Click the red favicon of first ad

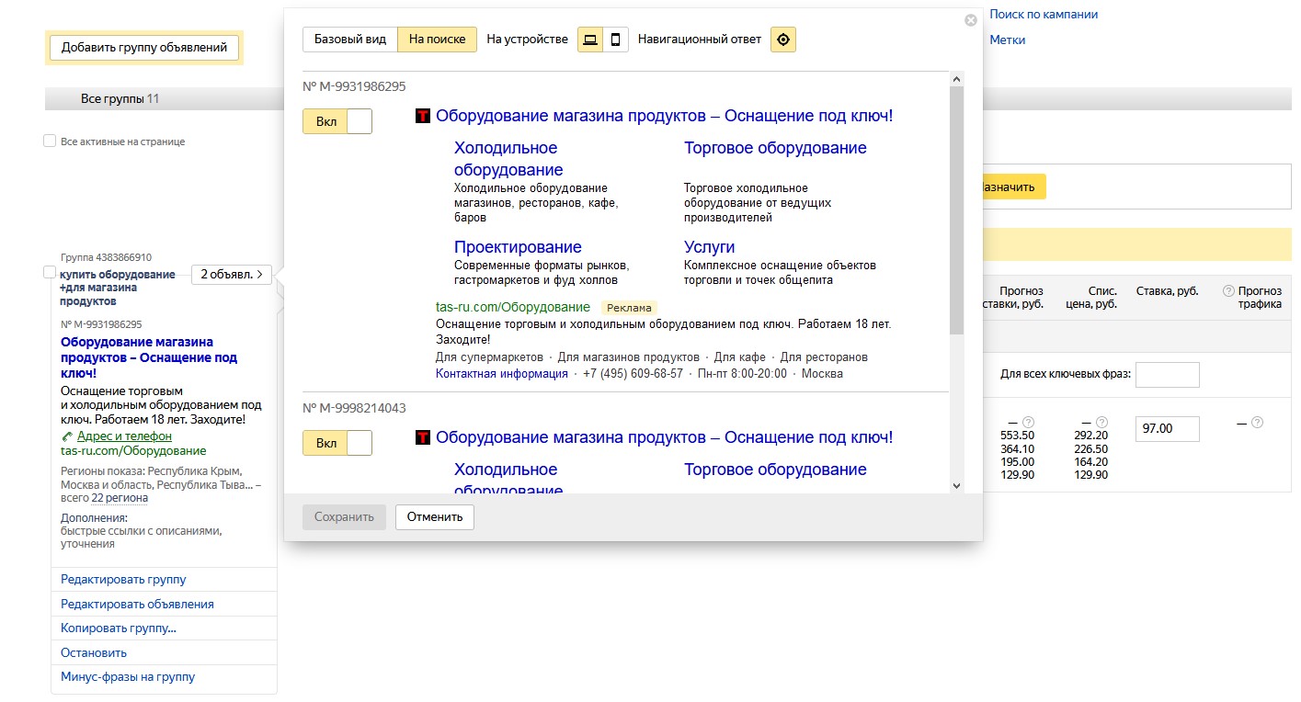click(x=423, y=116)
